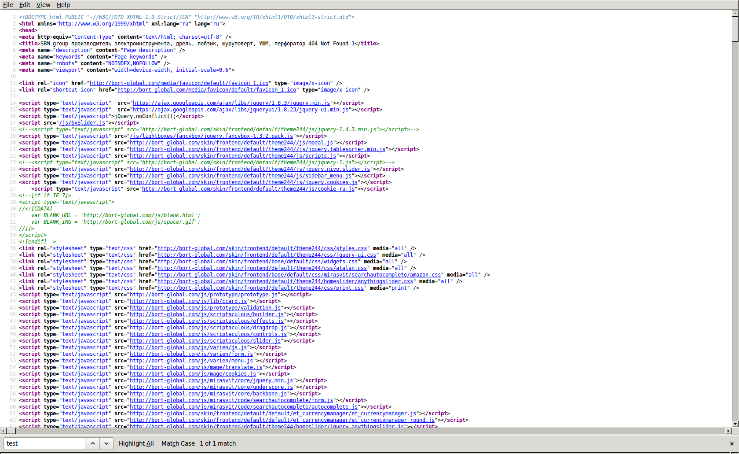Viewport: 739px width, 454px height.
Task: Open the varien/js.js link
Action: click(x=188, y=347)
